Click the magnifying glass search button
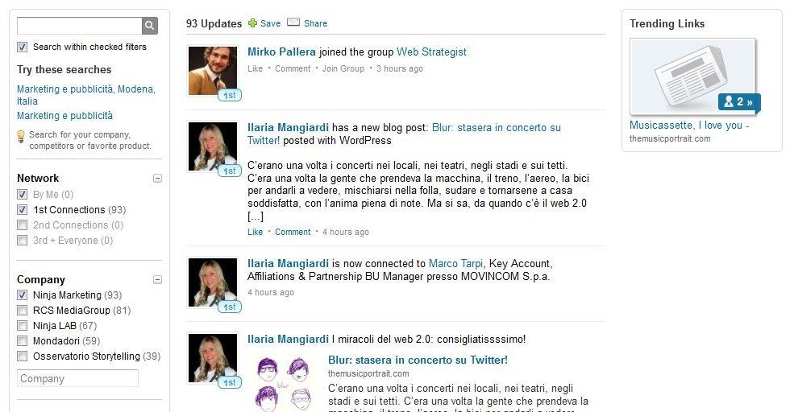 pyautogui.click(x=149, y=26)
